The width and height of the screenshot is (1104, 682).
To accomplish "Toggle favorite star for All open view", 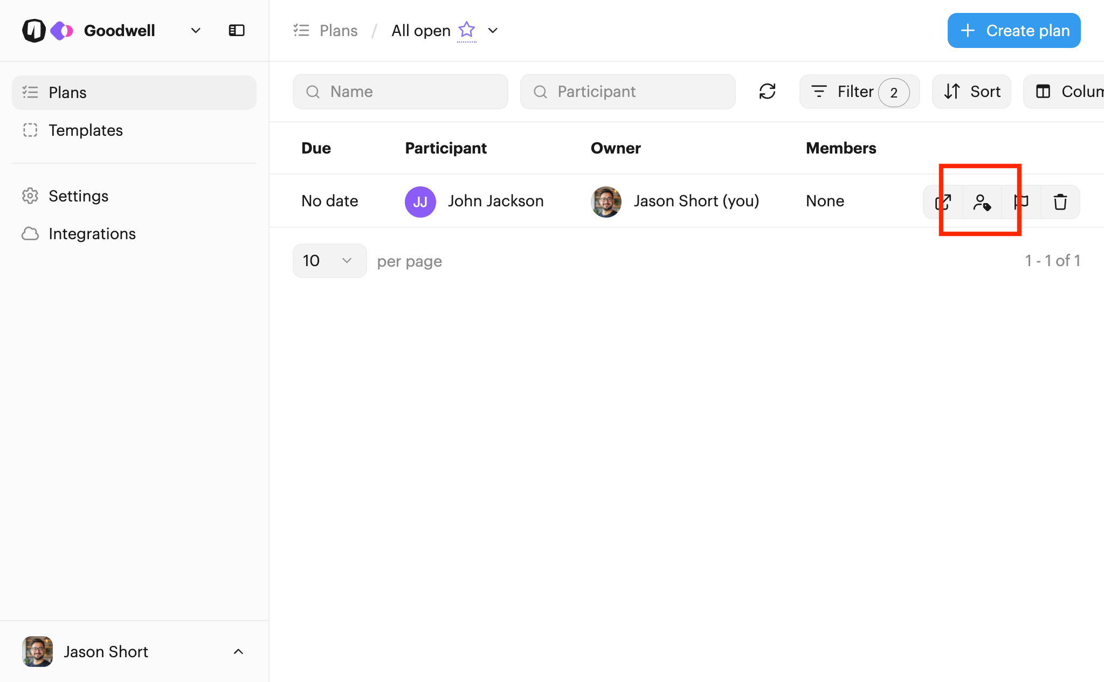I will [466, 30].
